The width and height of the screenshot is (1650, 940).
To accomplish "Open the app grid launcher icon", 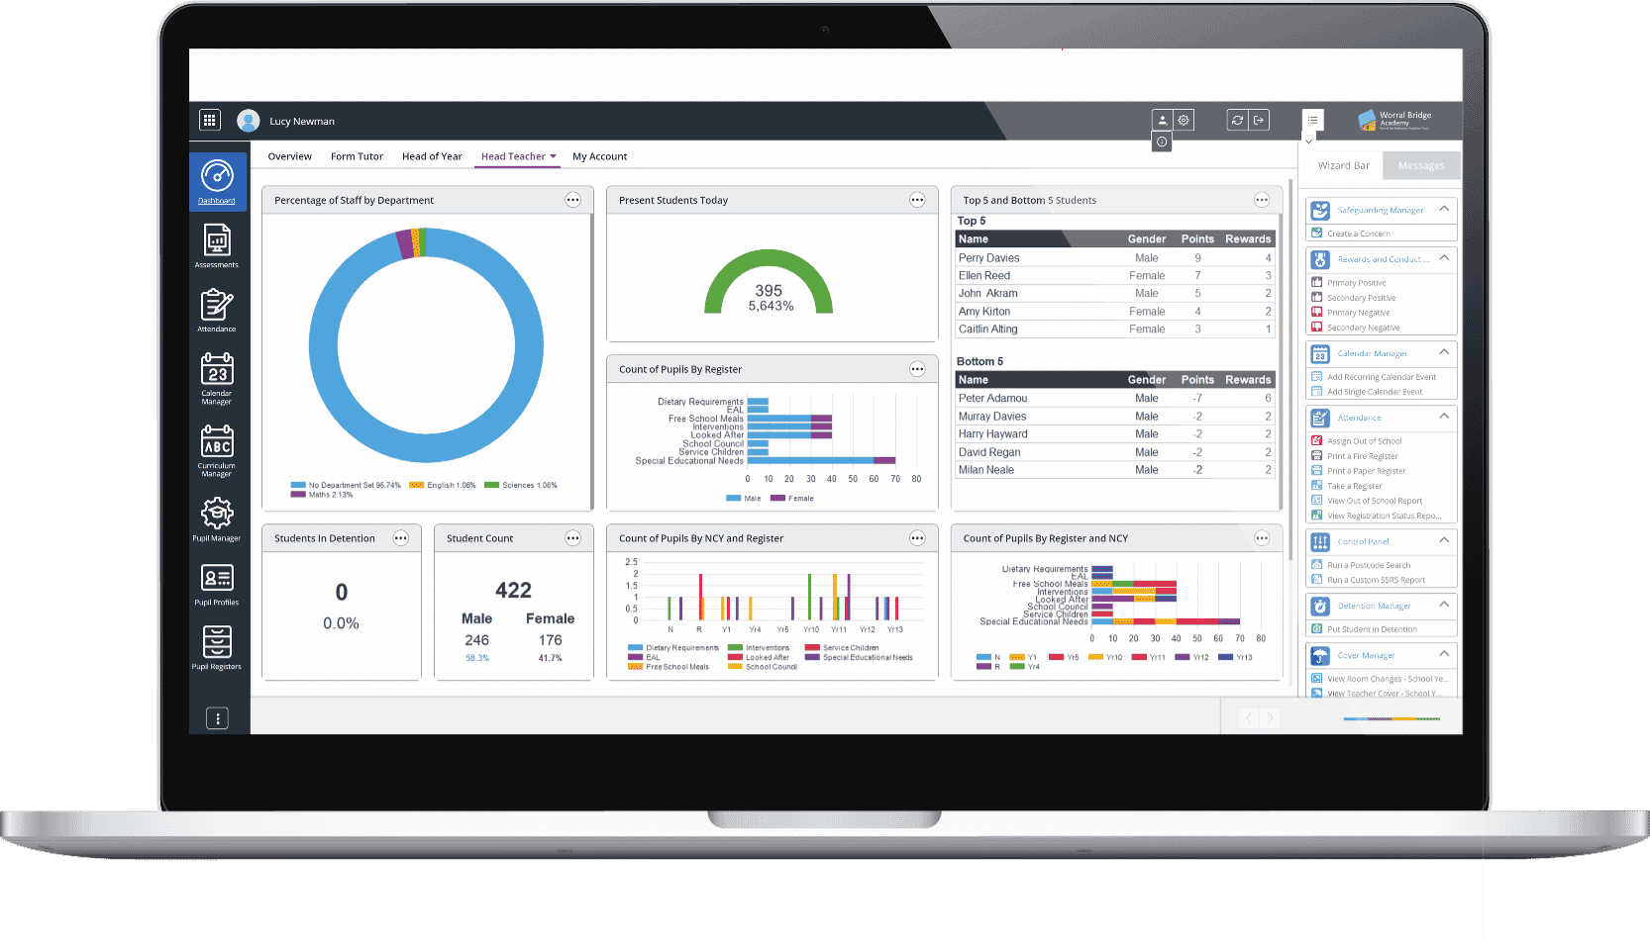I will coord(209,120).
